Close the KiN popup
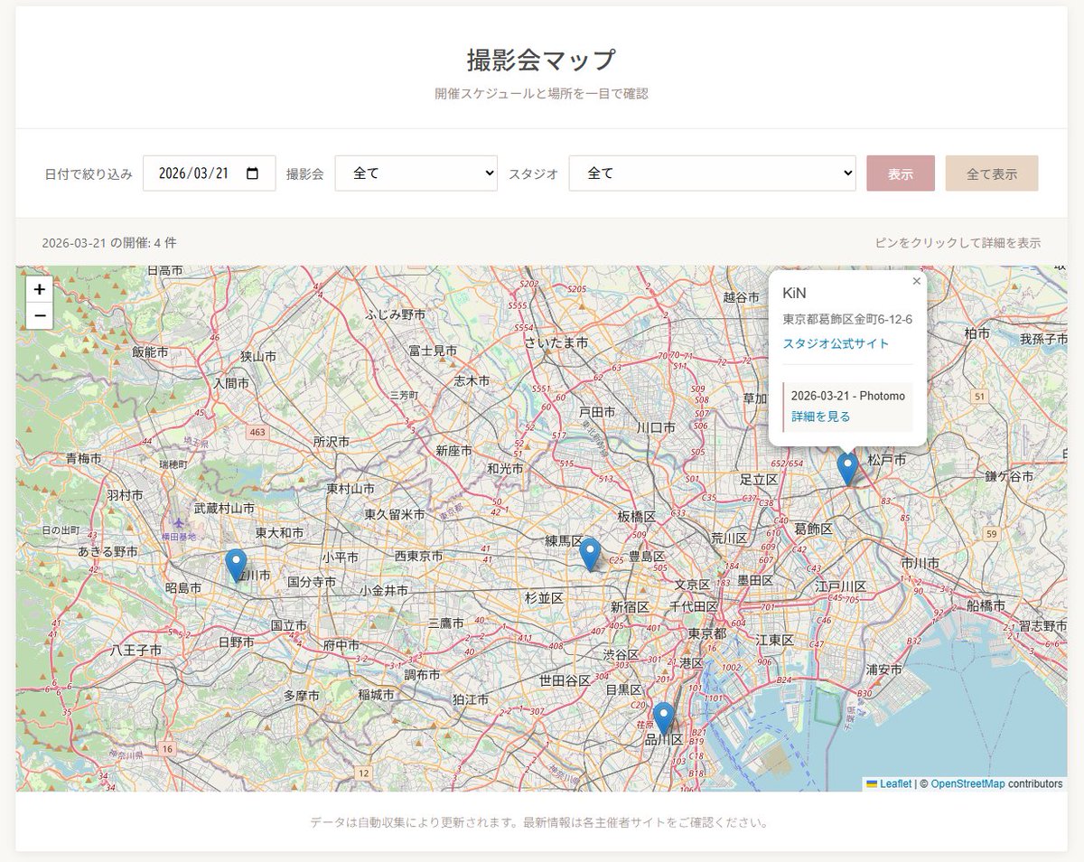 (x=916, y=281)
